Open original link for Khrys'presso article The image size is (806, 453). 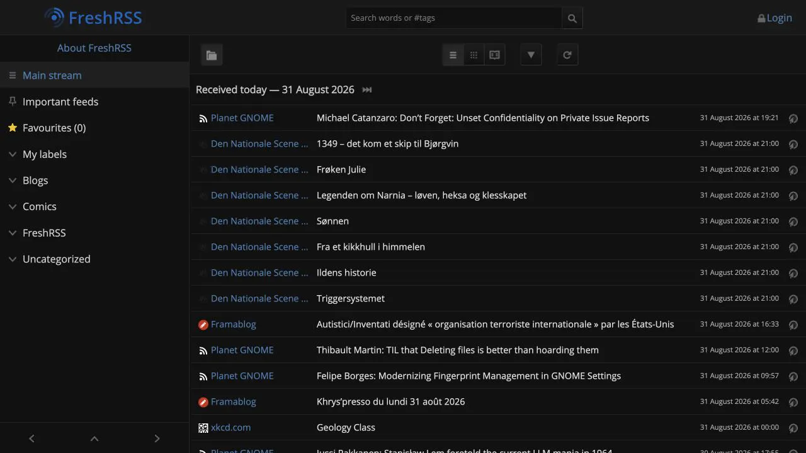pyautogui.click(x=793, y=402)
